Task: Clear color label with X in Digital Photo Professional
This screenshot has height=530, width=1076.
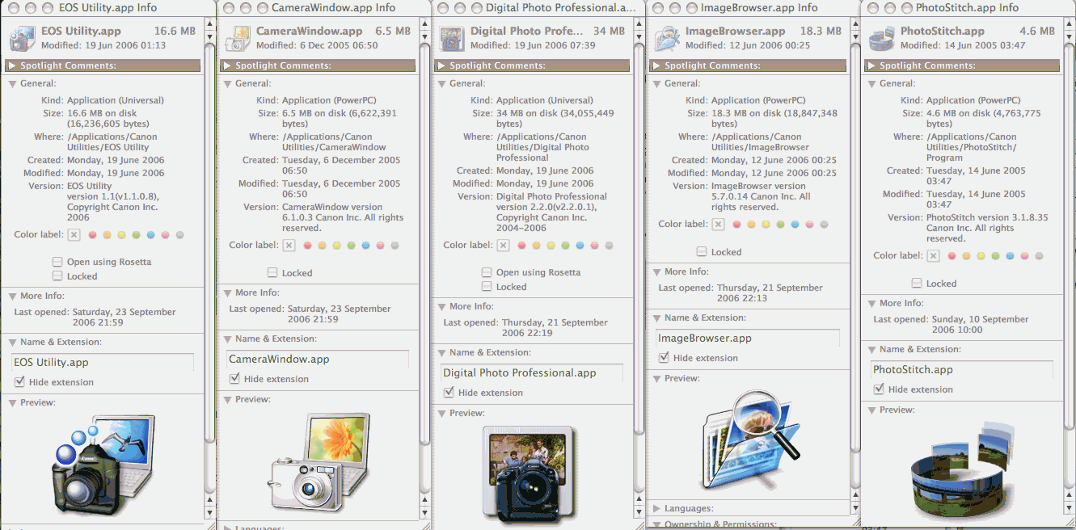Action: click(x=503, y=246)
